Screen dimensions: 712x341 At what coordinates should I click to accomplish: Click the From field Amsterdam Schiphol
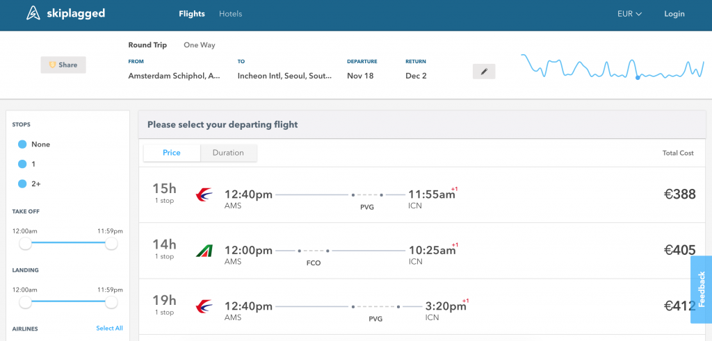pyautogui.click(x=174, y=76)
